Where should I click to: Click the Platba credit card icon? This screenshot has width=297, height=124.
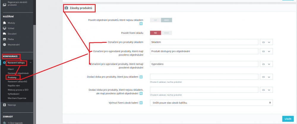click(4, 39)
